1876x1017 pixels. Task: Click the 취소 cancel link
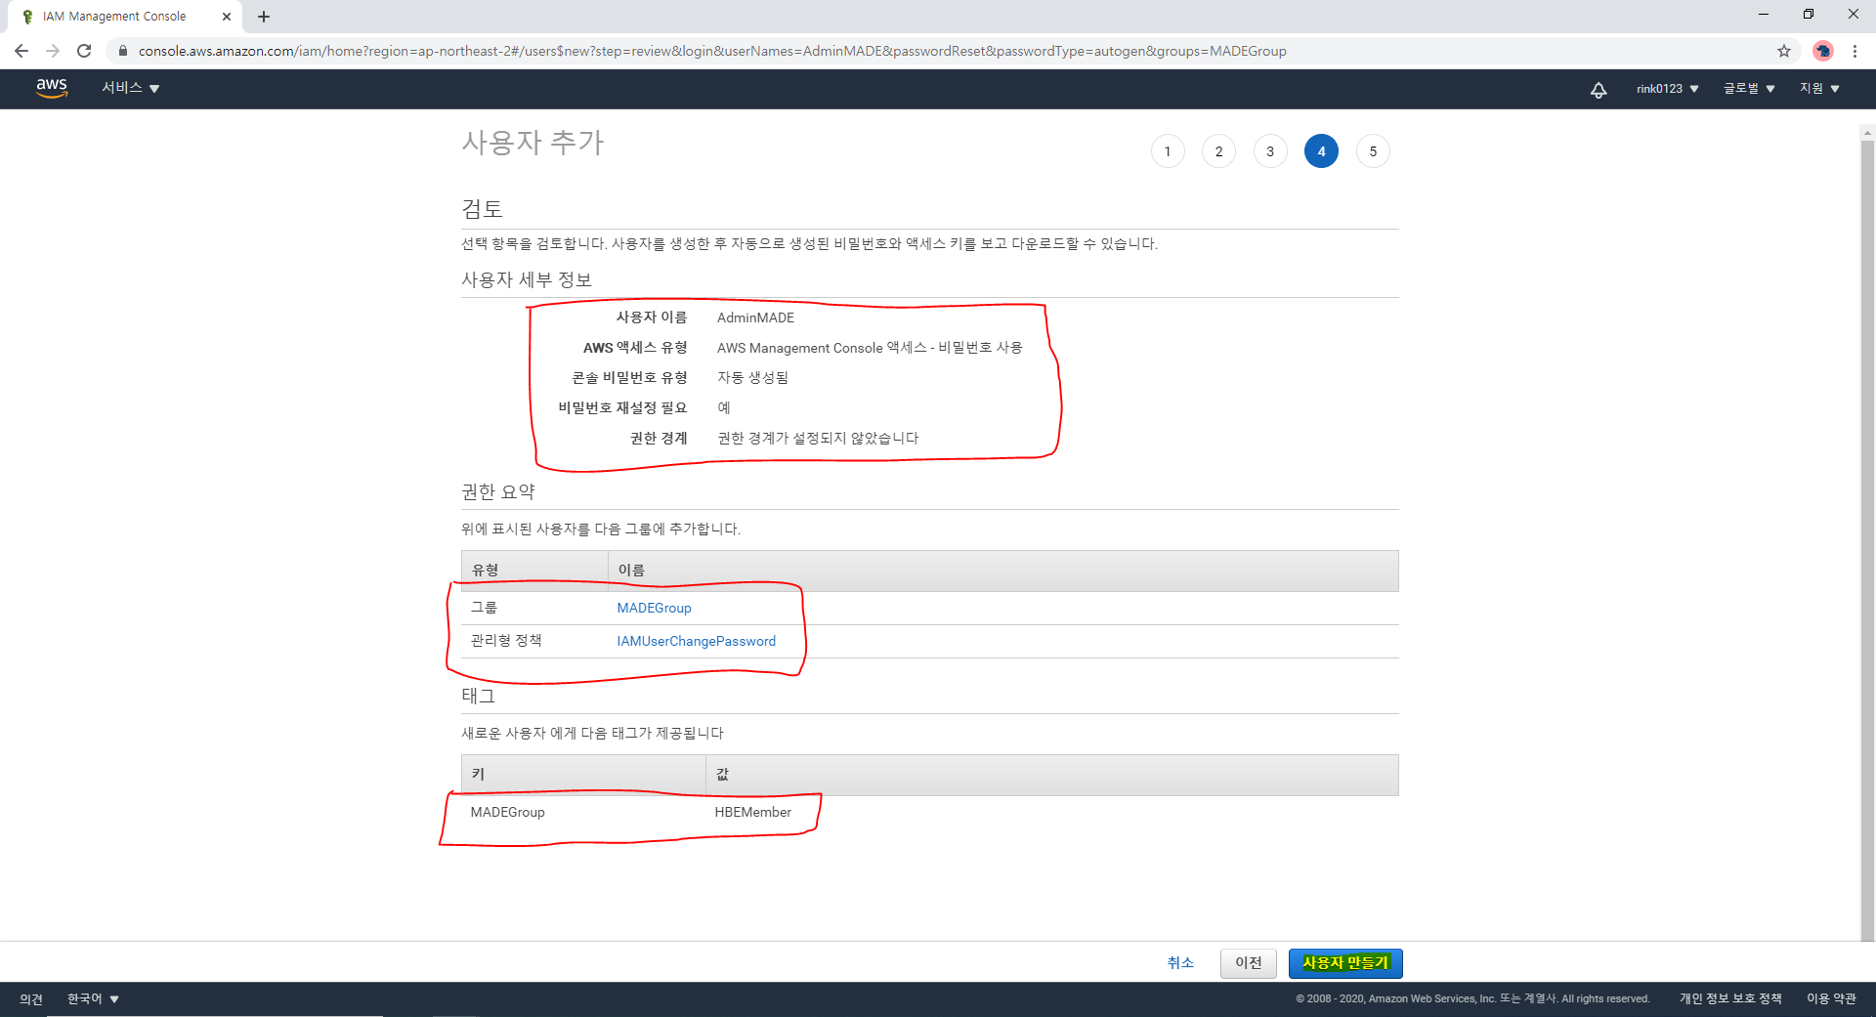1180,962
